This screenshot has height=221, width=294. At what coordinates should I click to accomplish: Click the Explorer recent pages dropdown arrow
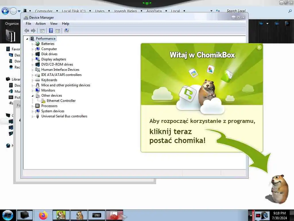19,11
